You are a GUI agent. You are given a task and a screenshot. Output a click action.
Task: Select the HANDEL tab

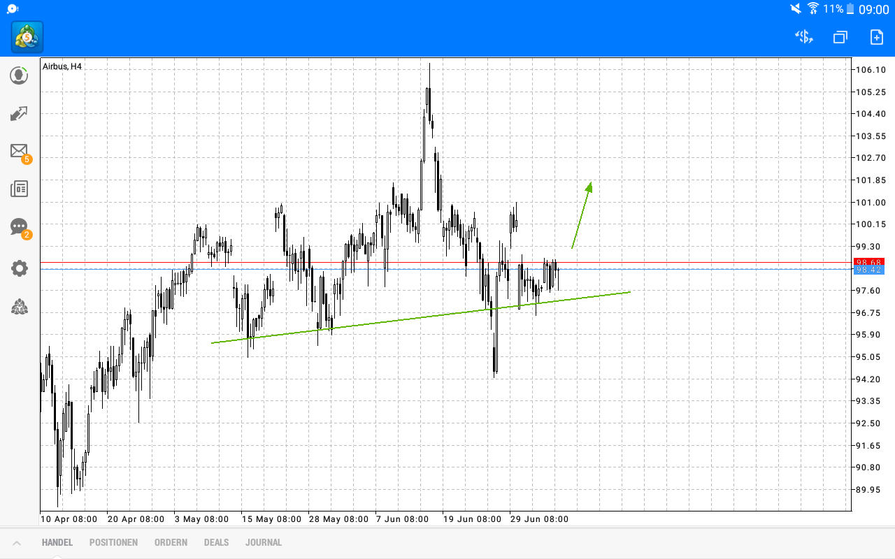click(57, 542)
